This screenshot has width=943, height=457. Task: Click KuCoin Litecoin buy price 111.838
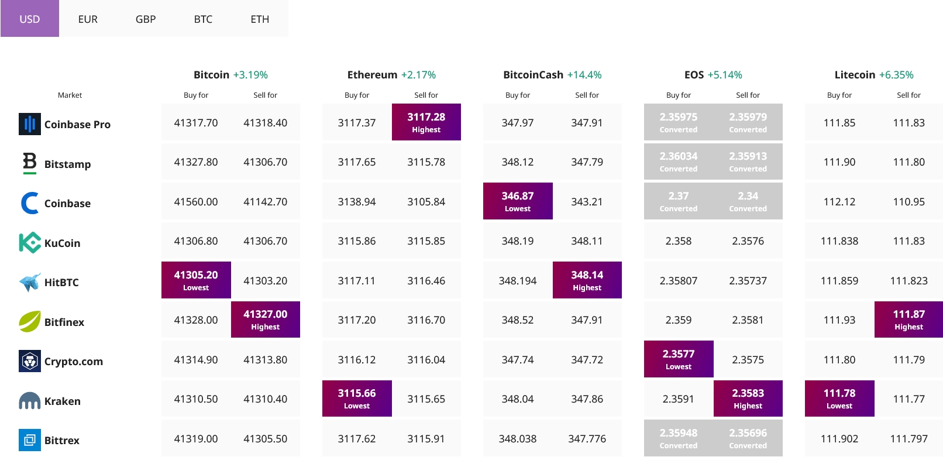pos(839,240)
